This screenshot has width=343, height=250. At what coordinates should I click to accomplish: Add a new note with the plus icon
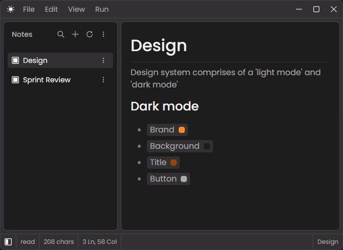pyautogui.click(x=75, y=34)
